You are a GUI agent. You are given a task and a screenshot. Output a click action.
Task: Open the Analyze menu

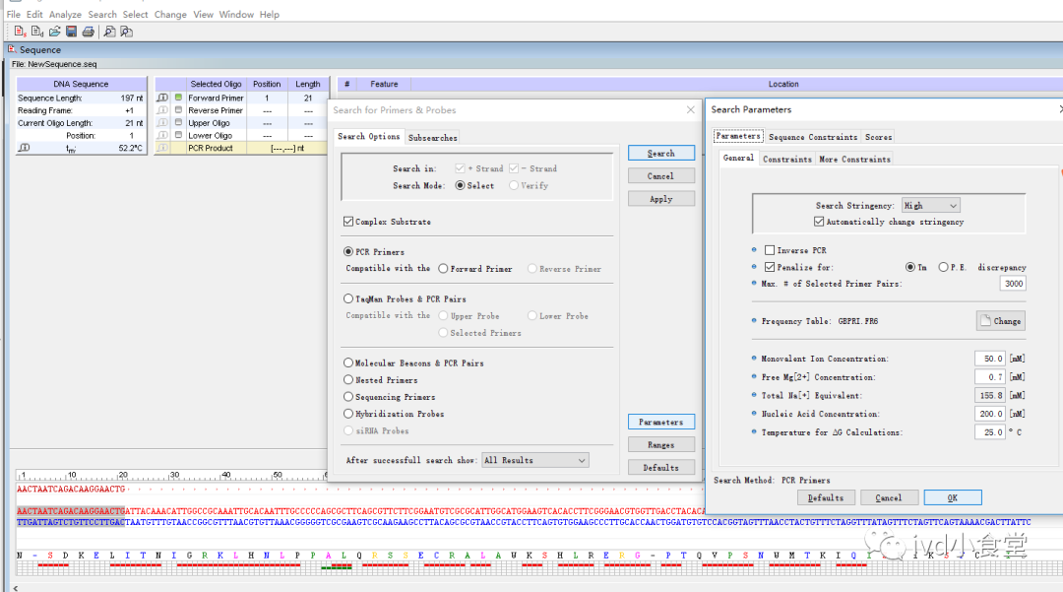[65, 14]
